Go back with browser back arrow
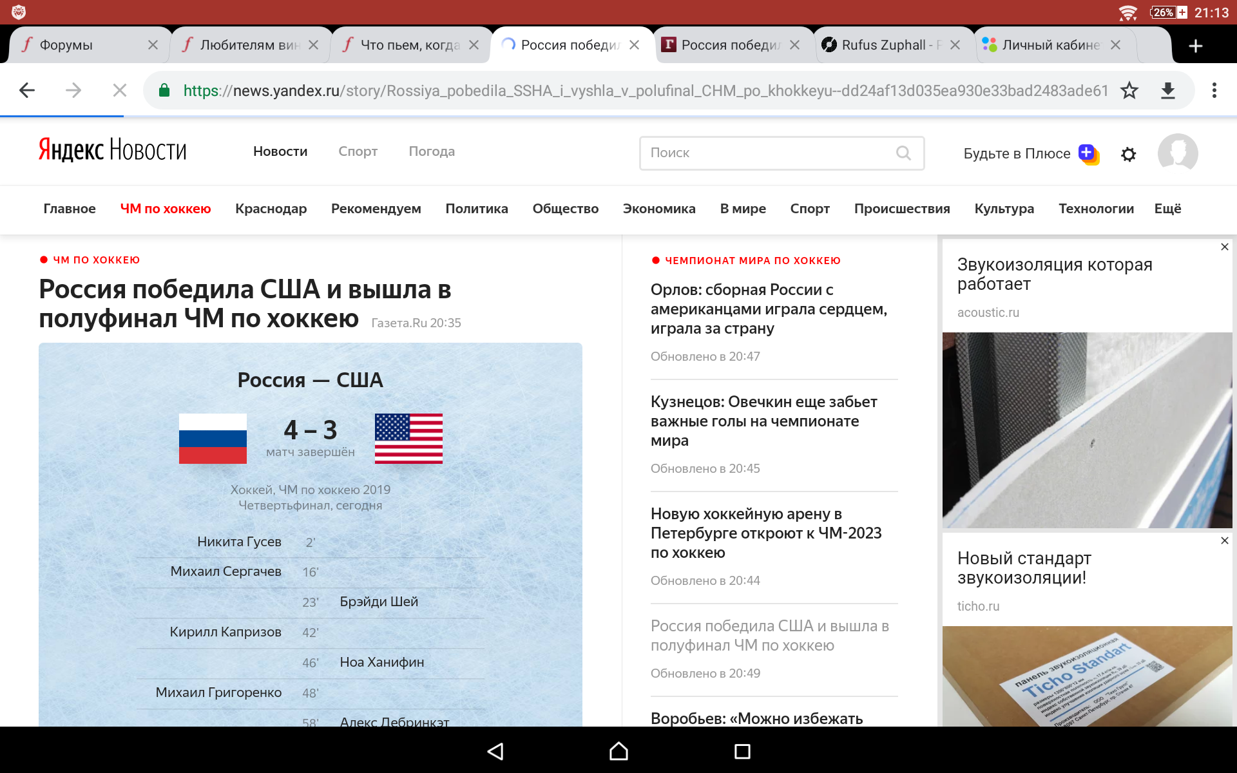Screen dimensions: 1237x773 click(x=27, y=90)
